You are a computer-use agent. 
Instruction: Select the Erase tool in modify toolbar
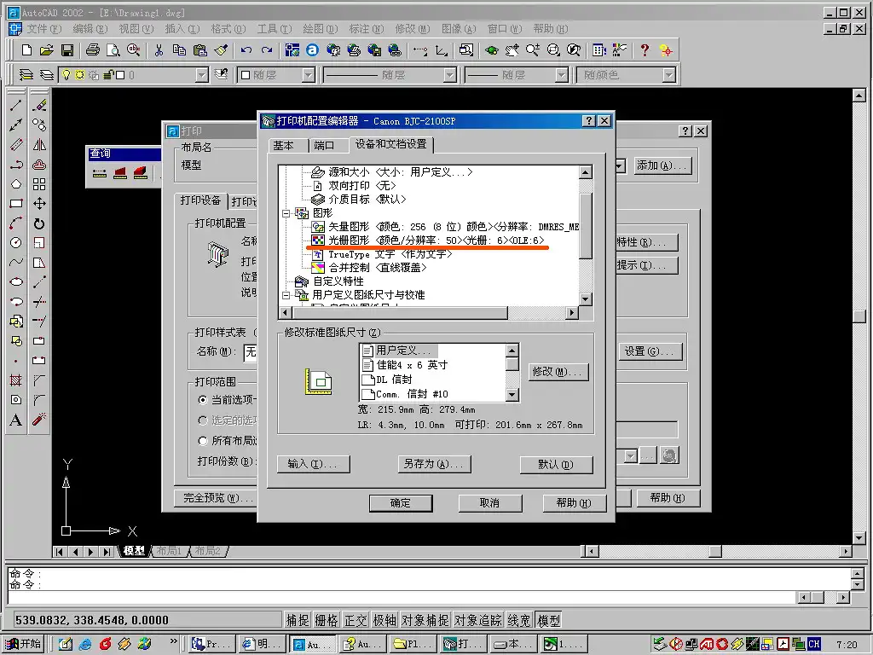click(39, 105)
